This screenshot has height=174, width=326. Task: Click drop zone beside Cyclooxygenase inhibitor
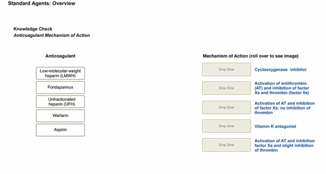(226, 70)
